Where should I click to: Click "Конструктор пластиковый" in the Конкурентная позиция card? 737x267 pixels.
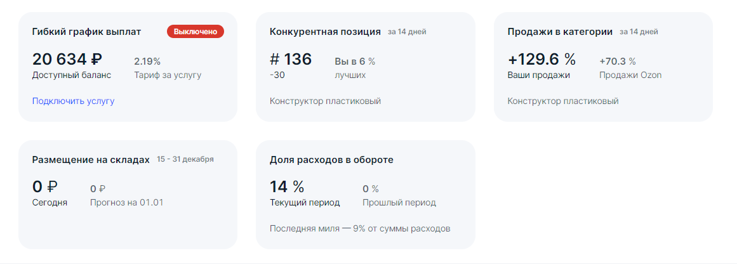coord(325,101)
